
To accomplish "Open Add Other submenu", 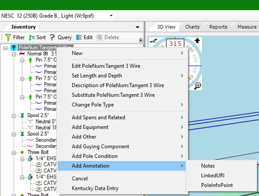I will [x=122, y=137].
